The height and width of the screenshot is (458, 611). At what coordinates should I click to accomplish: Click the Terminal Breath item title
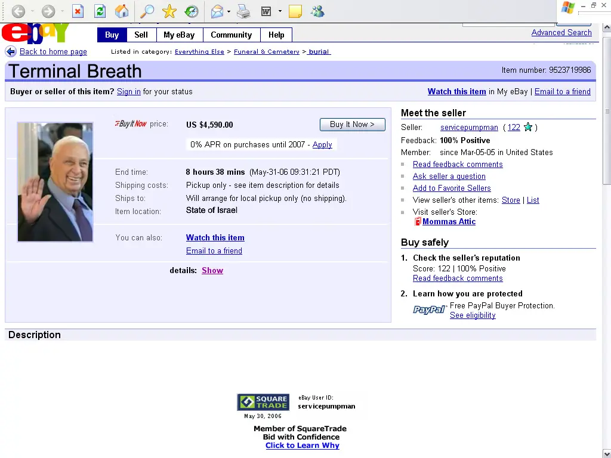click(x=75, y=72)
